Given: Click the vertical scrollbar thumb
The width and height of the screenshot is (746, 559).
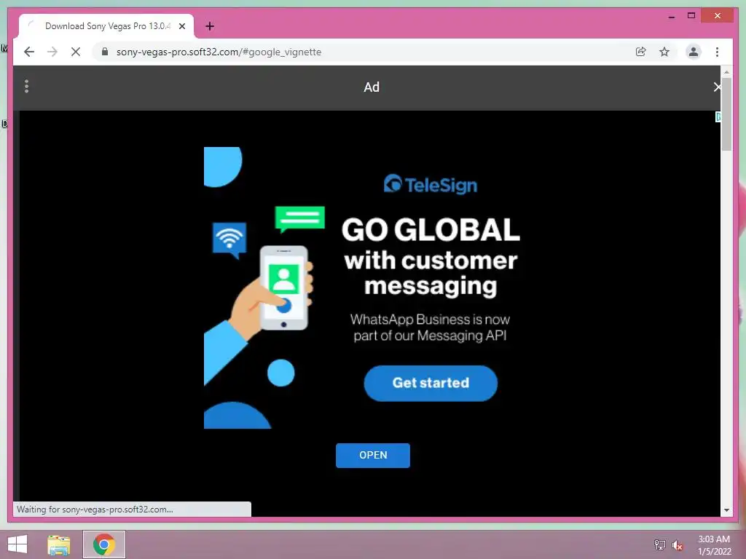Looking at the screenshot, I should click(x=726, y=114).
